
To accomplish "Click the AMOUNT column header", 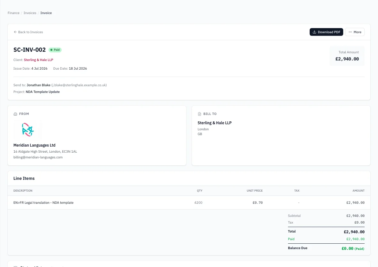I will (359, 191).
